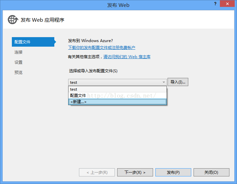The width and height of the screenshot is (237, 184).
Task: Open the help question mark button
Action: click(x=215, y=4)
